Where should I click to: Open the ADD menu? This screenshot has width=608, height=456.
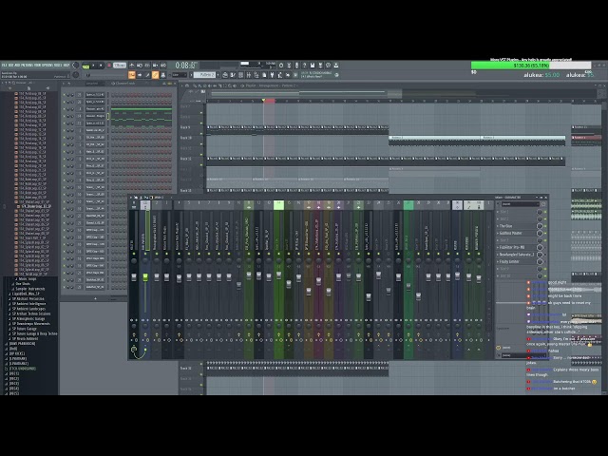tap(17, 66)
